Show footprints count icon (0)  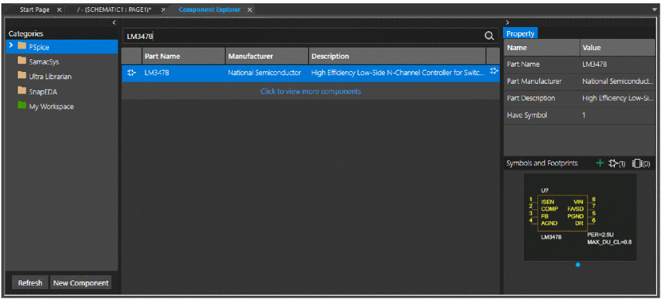[642, 164]
